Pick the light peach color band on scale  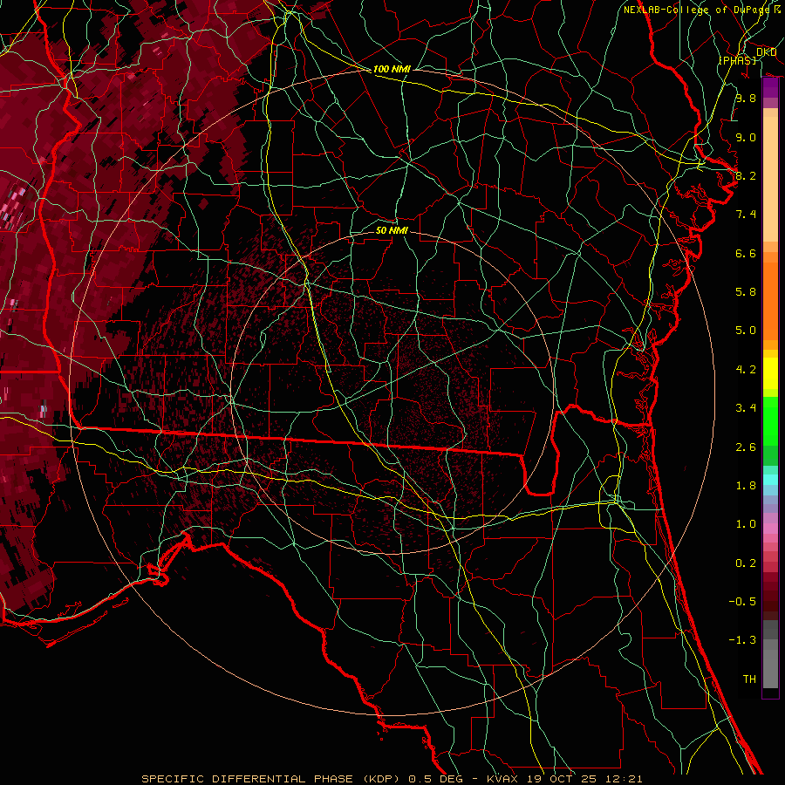pyautogui.click(x=770, y=179)
